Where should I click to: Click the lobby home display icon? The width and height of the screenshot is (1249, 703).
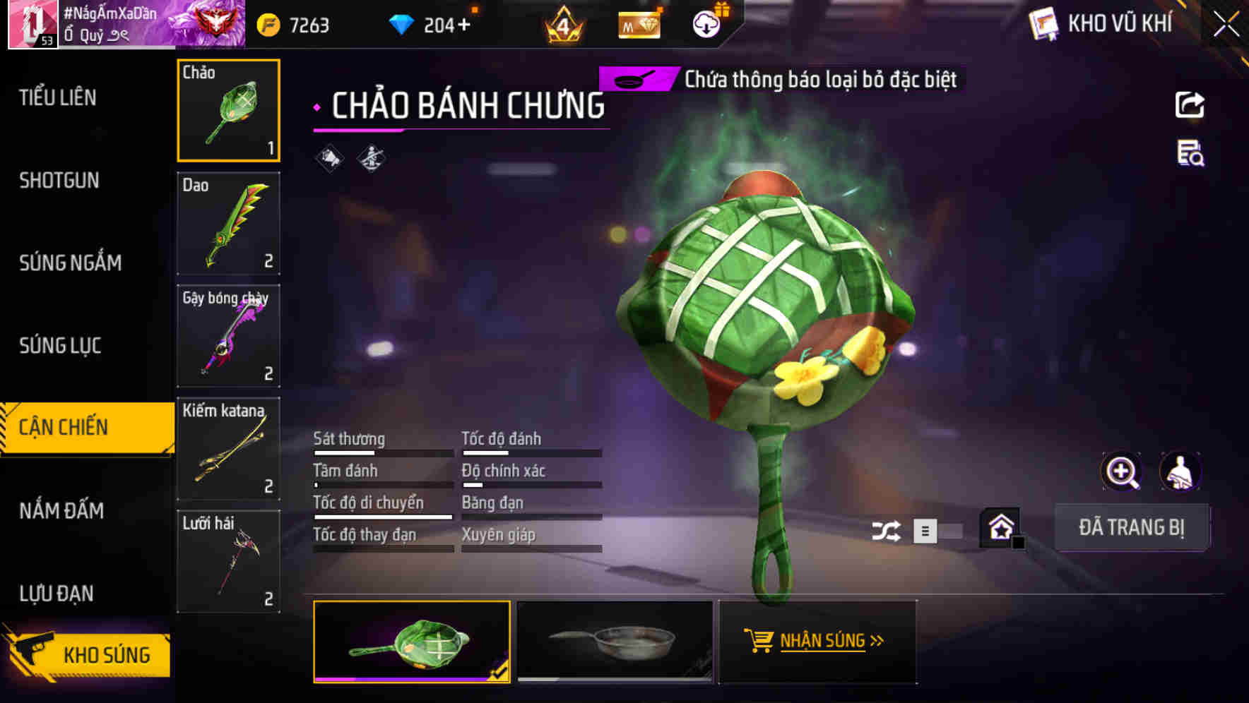point(1001,527)
